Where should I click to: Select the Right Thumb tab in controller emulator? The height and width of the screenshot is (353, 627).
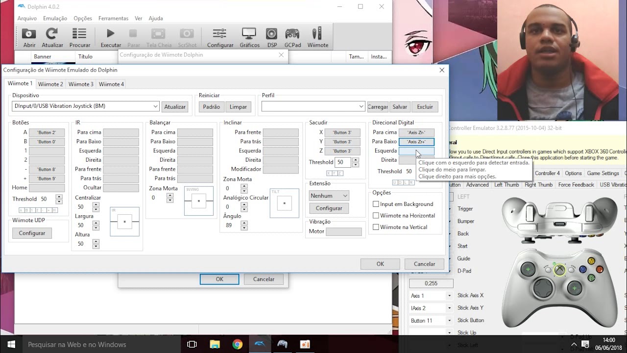(x=538, y=185)
